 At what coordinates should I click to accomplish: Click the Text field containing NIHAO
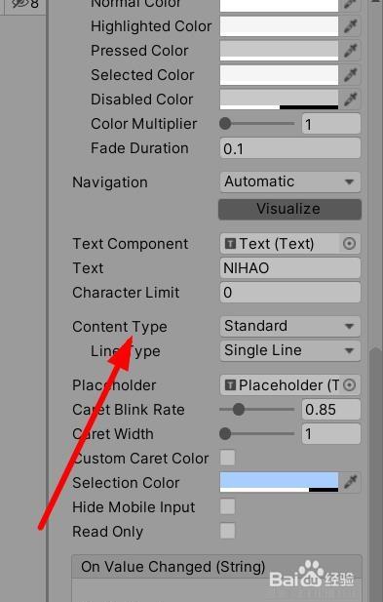coord(289,268)
